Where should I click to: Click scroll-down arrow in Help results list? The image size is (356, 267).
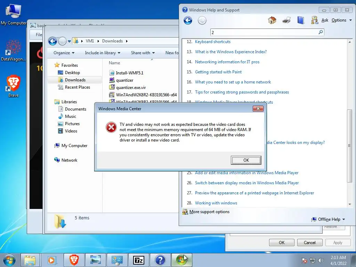click(350, 204)
